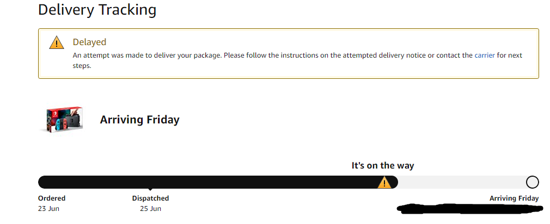Click the warning triangle in the Delayed alert
The height and width of the screenshot is (224, 550).
coord(57,43)
